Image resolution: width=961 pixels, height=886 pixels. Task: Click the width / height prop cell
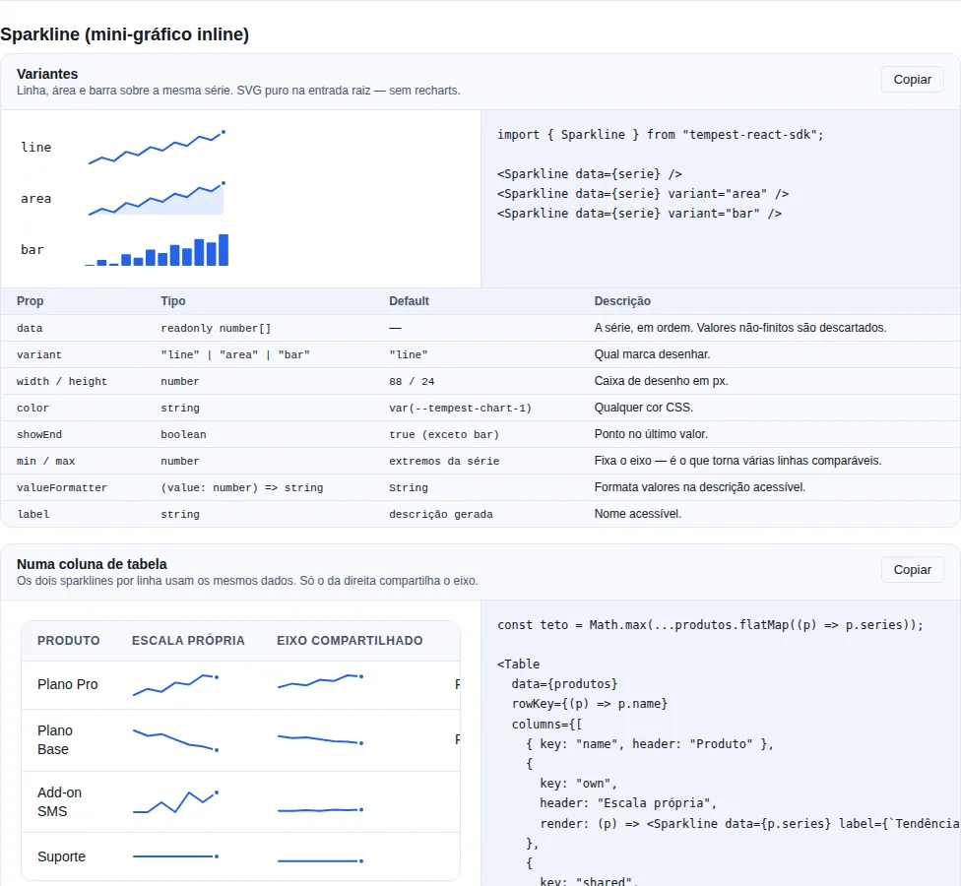pyautogui.click(x=62, y=381)
